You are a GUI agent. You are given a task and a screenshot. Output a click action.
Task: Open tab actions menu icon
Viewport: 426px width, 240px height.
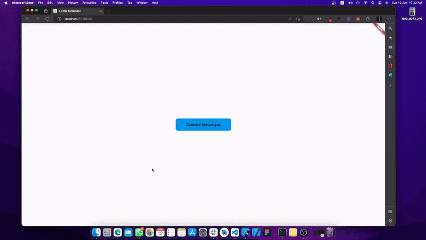pyautogui.click(x=46, y=11)
